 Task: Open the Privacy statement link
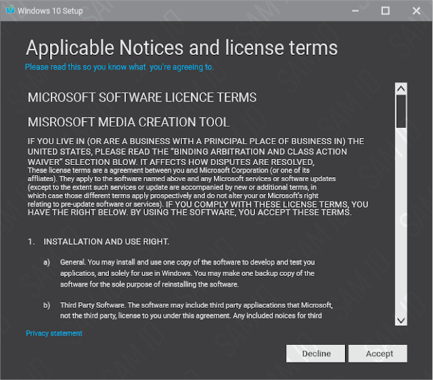54,333
